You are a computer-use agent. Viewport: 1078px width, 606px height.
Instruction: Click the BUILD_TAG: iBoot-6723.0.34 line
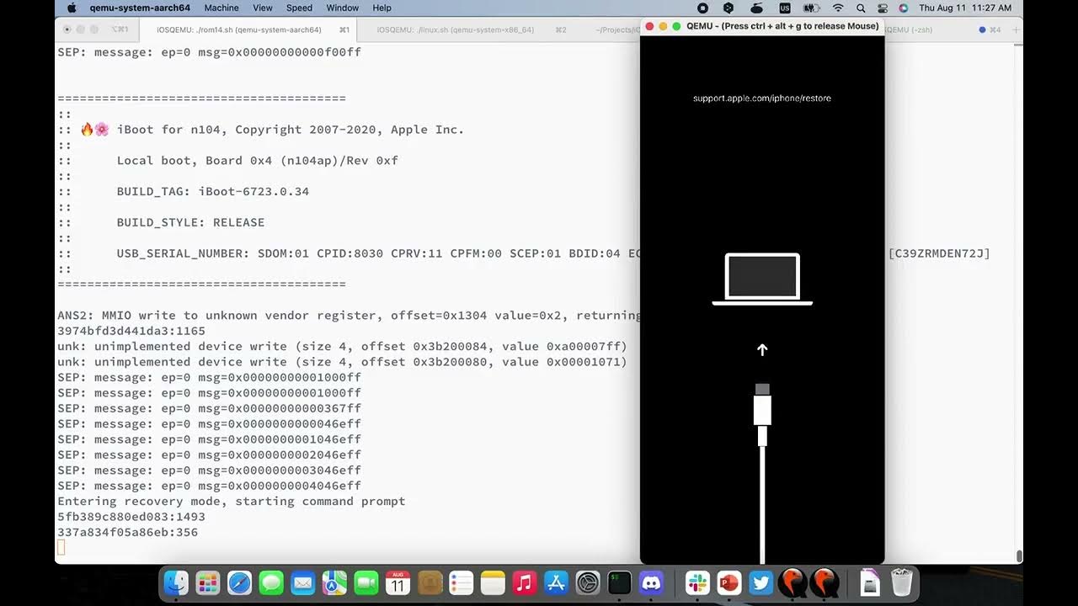(x=213, y=192)
